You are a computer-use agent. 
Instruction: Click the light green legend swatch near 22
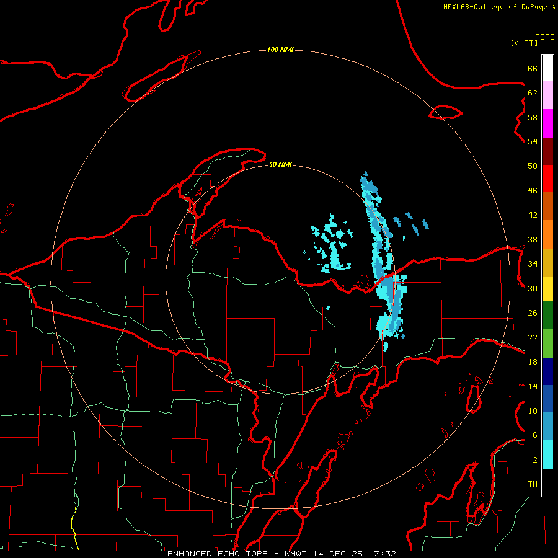[547, 343]
